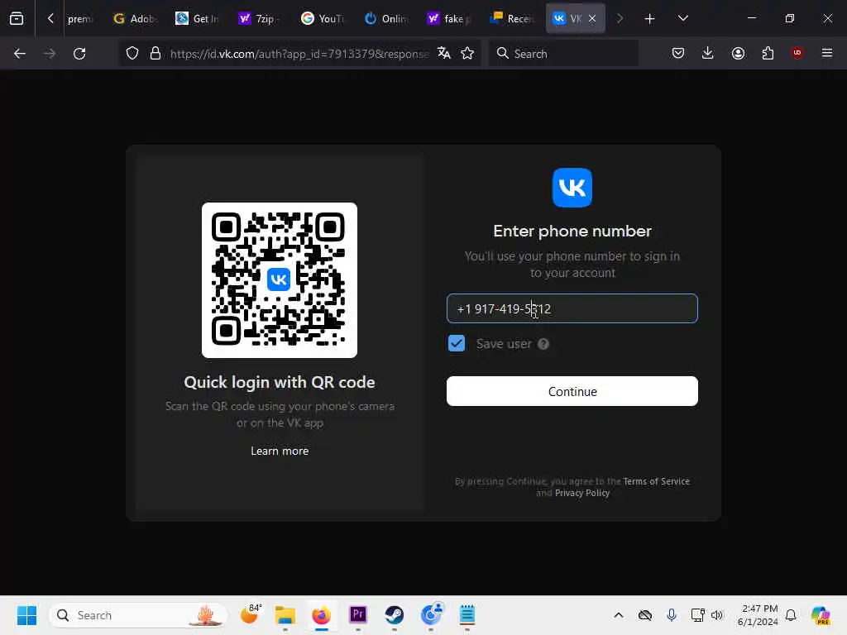Go forward one page
Viewport: 847px width, 635px height.
click(x=49, y=54)
